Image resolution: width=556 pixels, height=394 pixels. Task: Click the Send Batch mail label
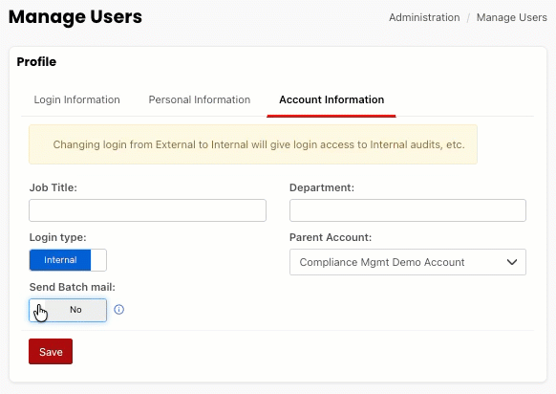[73, 287]
